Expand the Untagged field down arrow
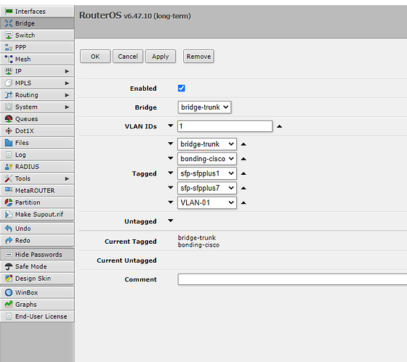 click(171, 221)
